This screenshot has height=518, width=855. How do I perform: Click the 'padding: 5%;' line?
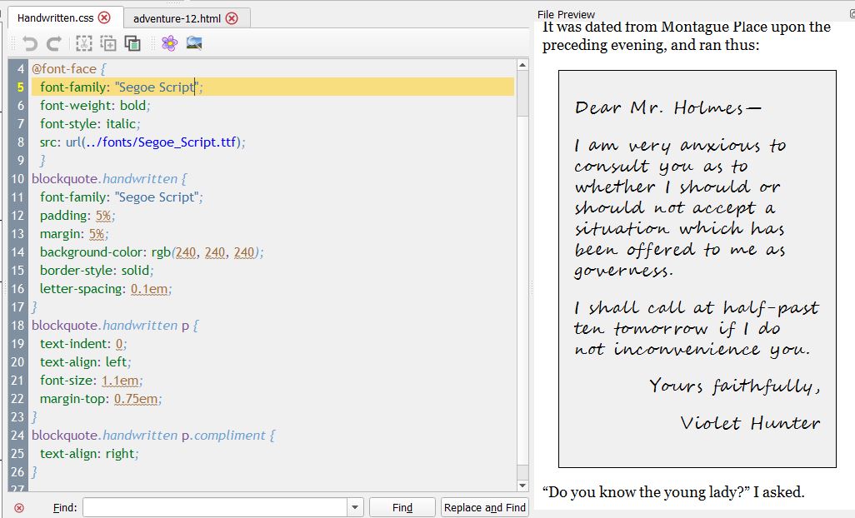tap(77, 215)
